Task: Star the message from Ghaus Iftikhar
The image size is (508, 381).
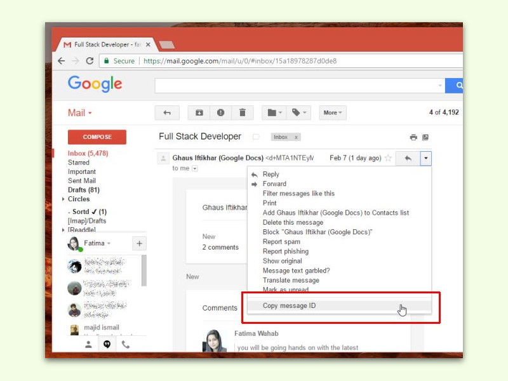Action: (x=388, y=158)
